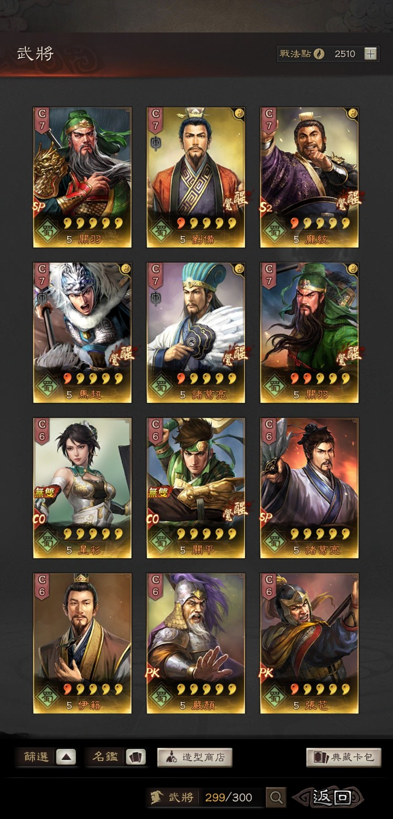Open the 名鑑 card catalog icon
This screenshot has height=819, width=393.
[x=136, y=757]
